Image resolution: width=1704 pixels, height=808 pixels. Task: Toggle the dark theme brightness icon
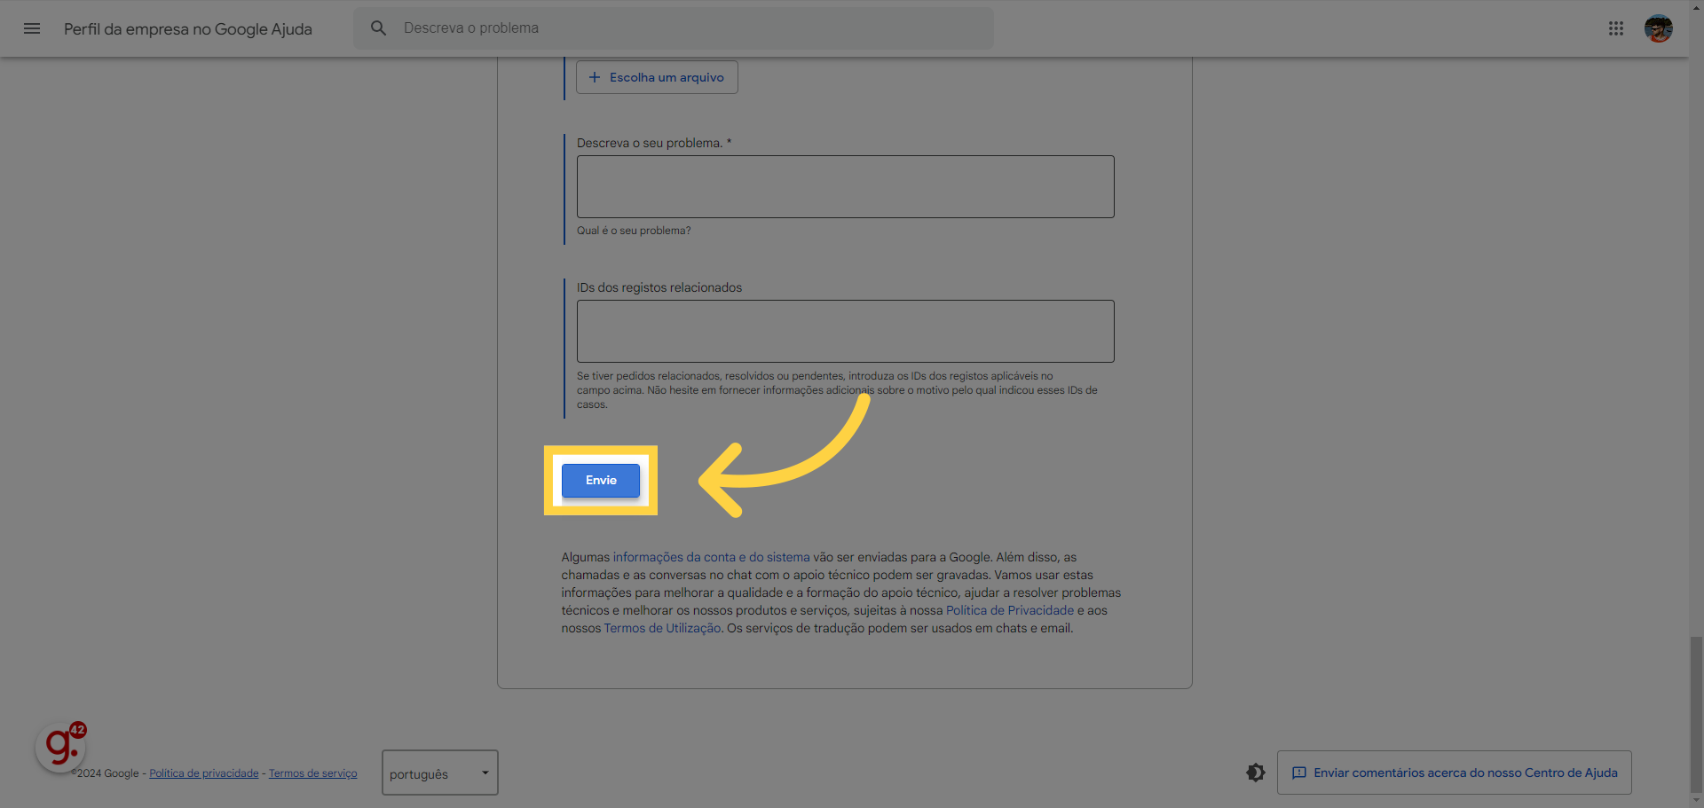(1255, 773)
